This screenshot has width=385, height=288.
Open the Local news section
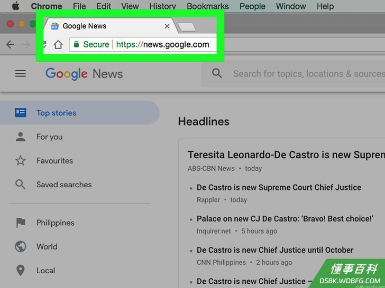pos(45,271)
